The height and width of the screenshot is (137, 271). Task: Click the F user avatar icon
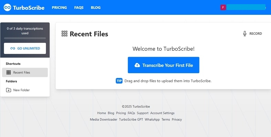[223, 8]
